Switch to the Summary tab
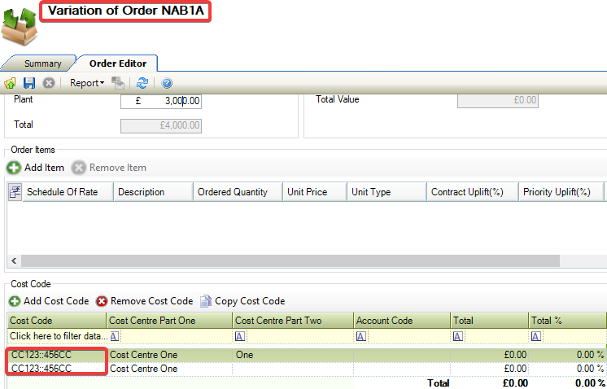 [42, 63]
